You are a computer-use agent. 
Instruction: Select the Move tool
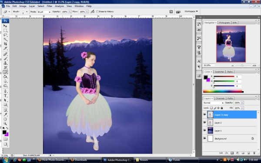(x=5, y=26)
